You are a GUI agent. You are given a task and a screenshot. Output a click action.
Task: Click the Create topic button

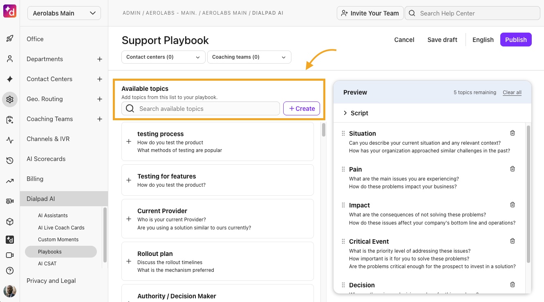point(302,108)
